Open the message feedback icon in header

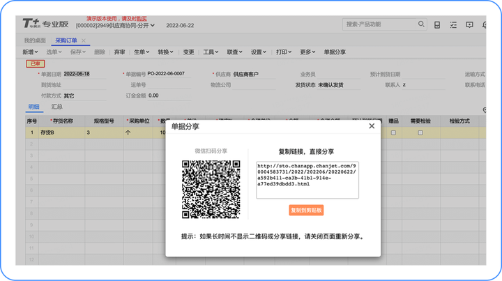point(469,25)
